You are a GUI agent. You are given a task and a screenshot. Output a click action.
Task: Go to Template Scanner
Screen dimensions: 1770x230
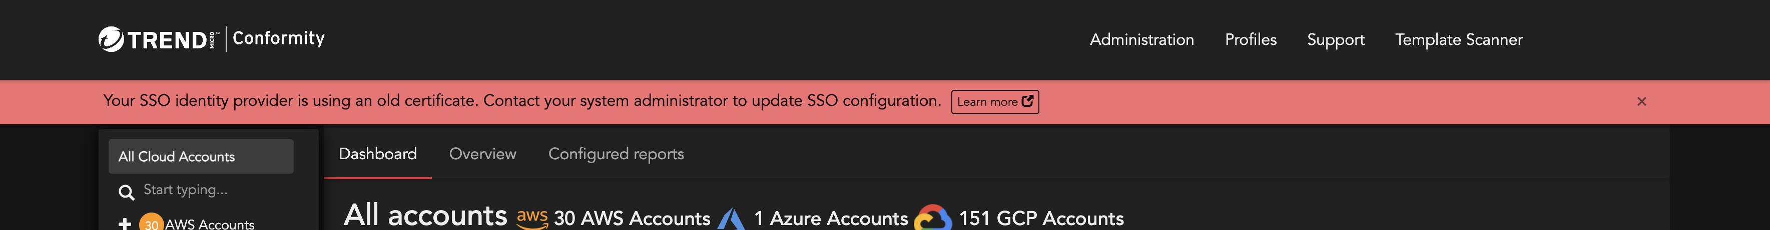[x=1459, y=40]
